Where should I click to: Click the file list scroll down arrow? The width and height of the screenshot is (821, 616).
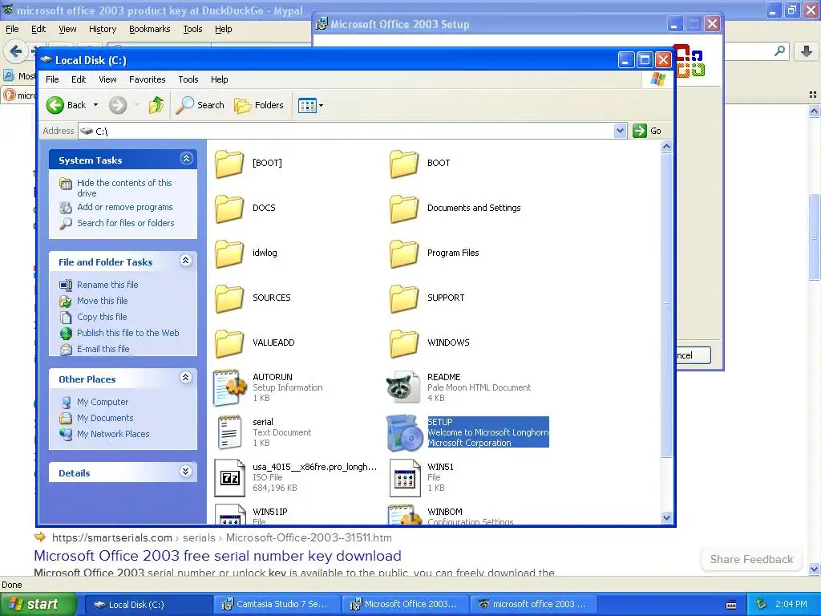tap(666, 518)
